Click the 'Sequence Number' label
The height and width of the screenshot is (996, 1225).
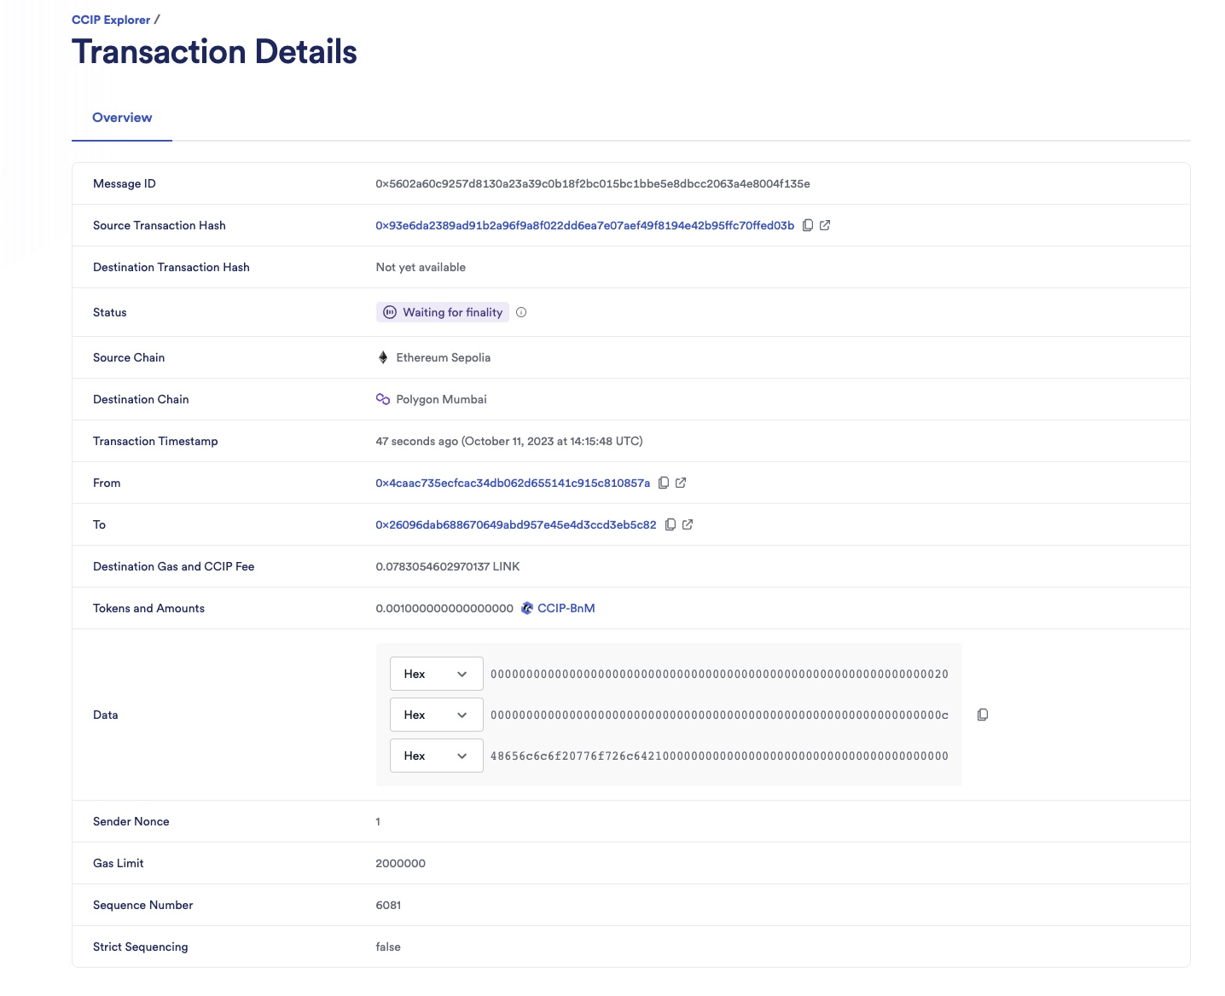(x=143, y=906)
